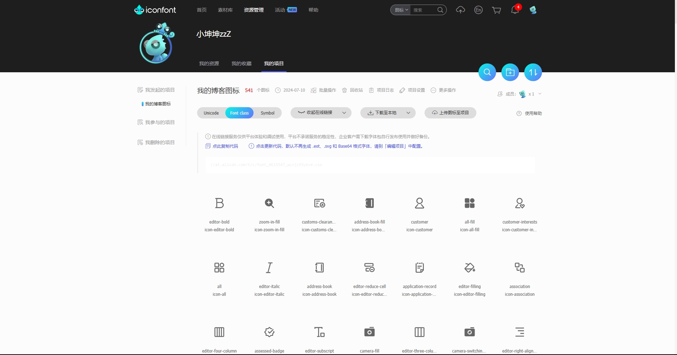Switch to the 我的收藏 tab
This screenshot has width=677, height=355.
pos(241,63)
